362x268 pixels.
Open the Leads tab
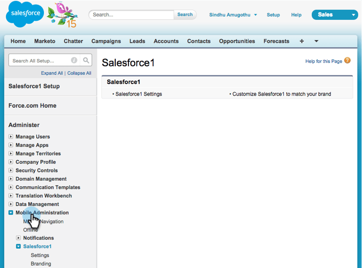click(137, 41)
